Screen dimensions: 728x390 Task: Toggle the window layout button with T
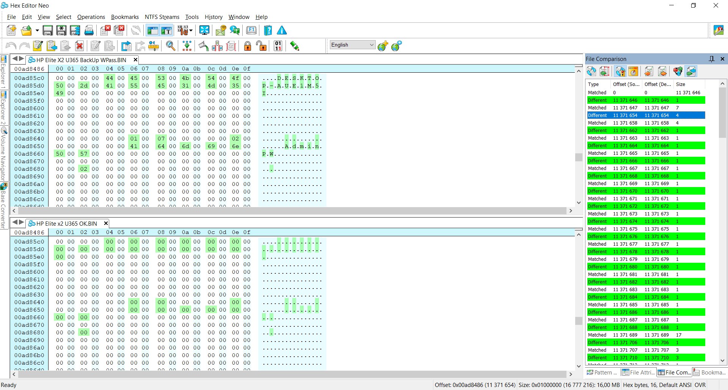[x=166, y=30]
